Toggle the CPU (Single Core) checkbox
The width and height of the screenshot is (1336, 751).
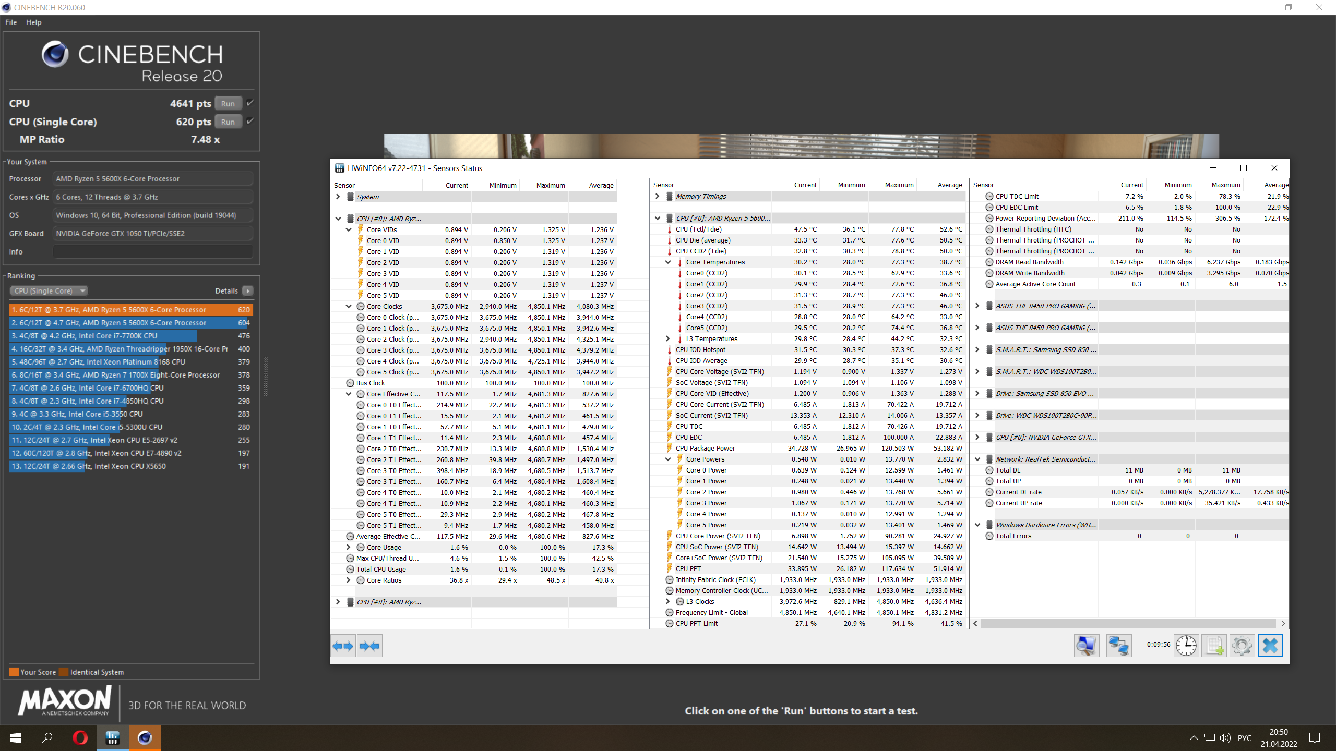click(250, 121)
